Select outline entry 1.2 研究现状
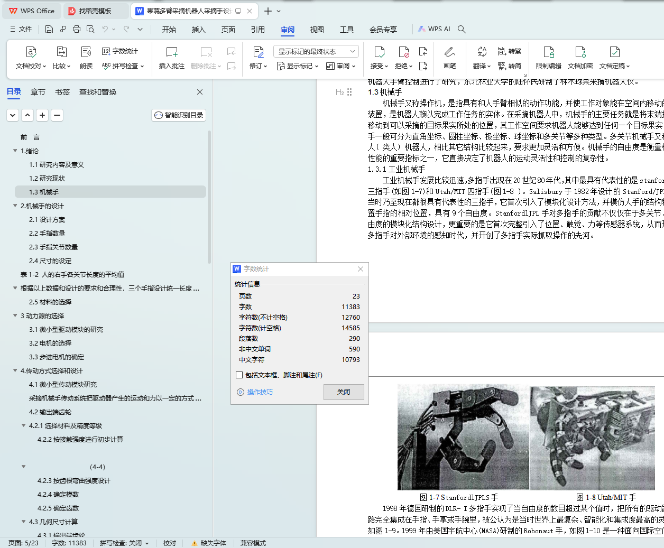This screenshot has height=548, width=664. click(x=47, y=178)
